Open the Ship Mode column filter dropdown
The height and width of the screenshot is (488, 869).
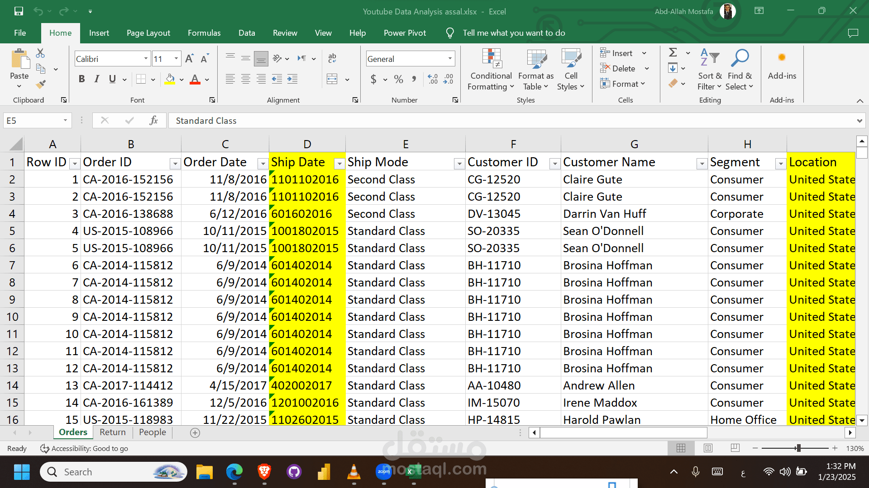[x=459, y=164]
